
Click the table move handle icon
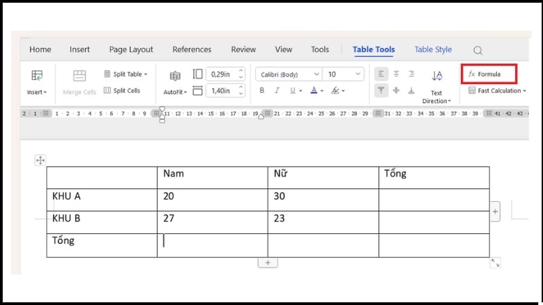click(x=40, y=160)
